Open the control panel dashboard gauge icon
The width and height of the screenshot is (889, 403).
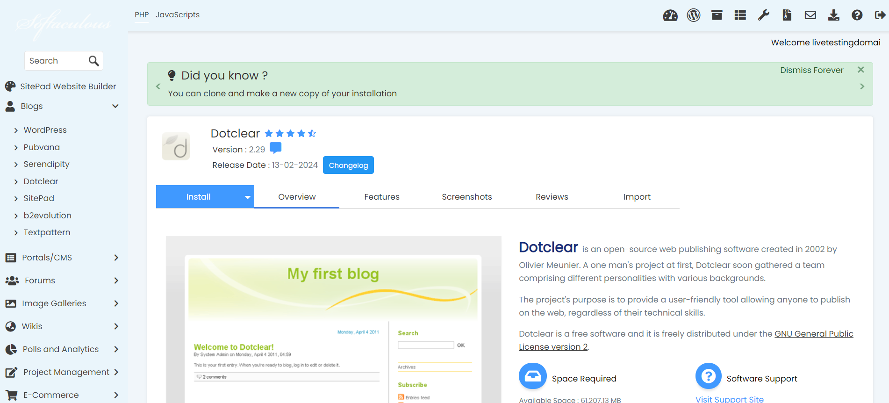pyautogui.click(x=670, y=15)
